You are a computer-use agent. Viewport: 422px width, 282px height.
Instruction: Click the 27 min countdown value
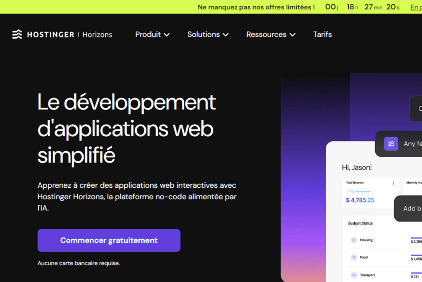point(373,7)
